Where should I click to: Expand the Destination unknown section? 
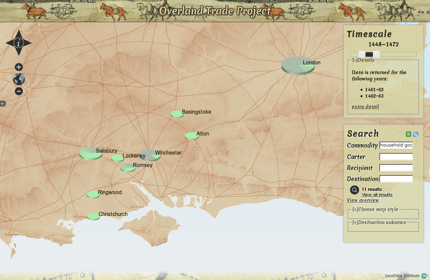tap(379, 222)
